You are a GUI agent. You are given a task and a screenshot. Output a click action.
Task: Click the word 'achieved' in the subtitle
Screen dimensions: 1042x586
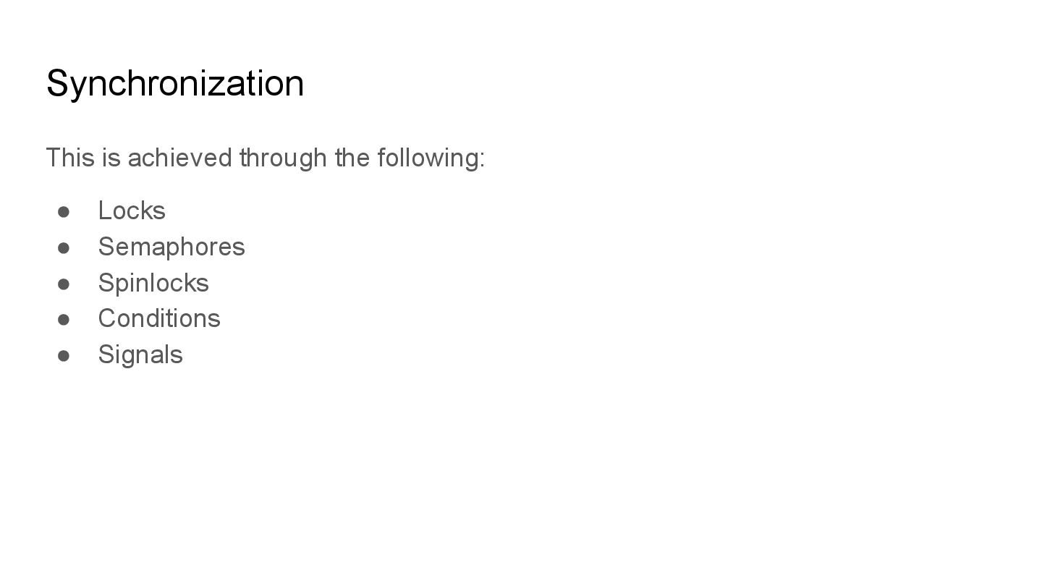179,158
